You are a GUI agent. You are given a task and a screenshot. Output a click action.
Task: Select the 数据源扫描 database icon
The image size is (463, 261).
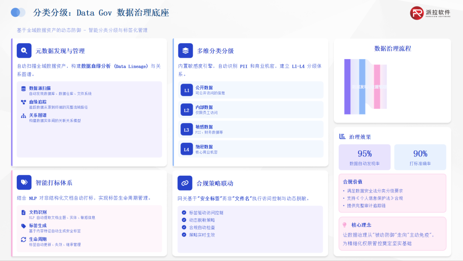(23, 89)
